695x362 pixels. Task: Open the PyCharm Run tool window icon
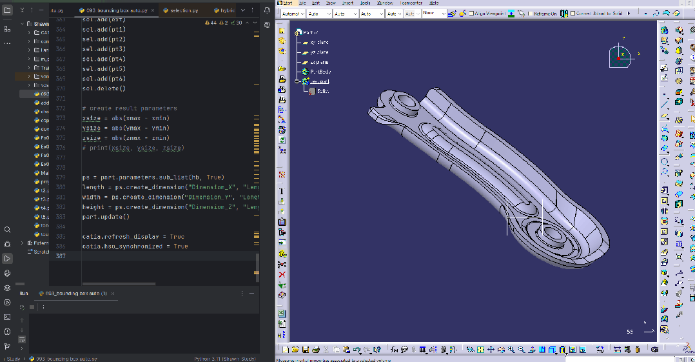tap(7, 258)
